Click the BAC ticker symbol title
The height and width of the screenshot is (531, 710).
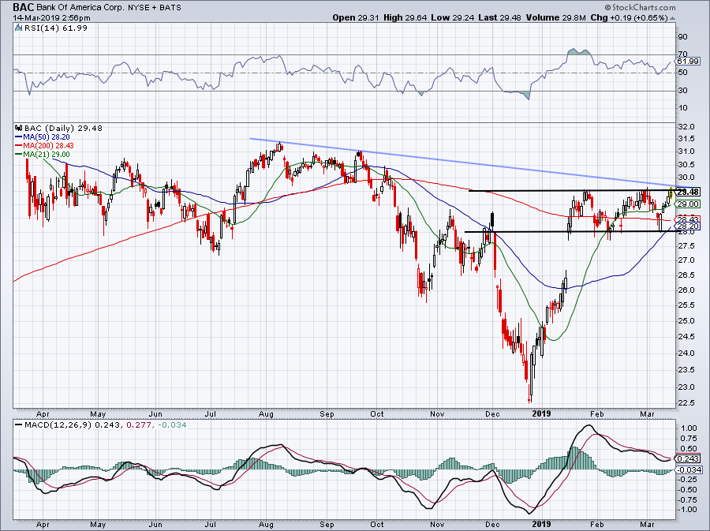click(x=23, y=7)
